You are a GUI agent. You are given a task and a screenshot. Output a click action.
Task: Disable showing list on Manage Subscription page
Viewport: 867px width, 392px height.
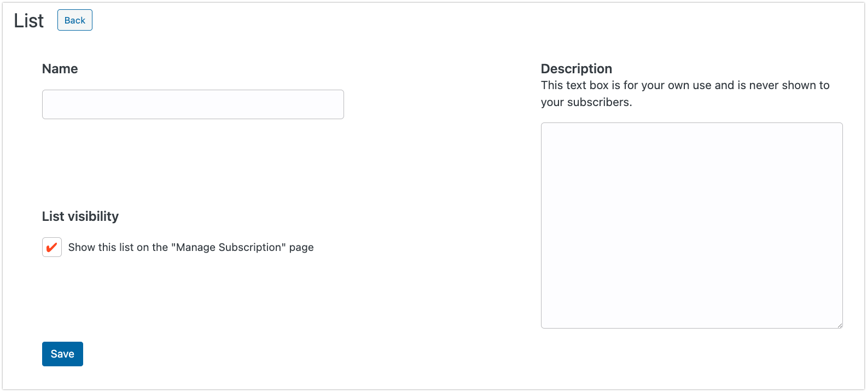[52, 247]
